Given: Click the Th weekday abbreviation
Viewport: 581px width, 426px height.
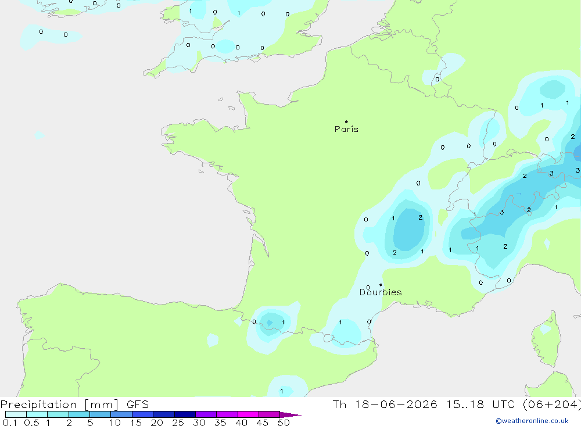Looking at the screenshot, I should point(339,404).
